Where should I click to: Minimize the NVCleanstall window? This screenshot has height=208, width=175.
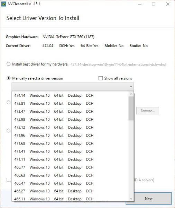(x=140, y=4)
